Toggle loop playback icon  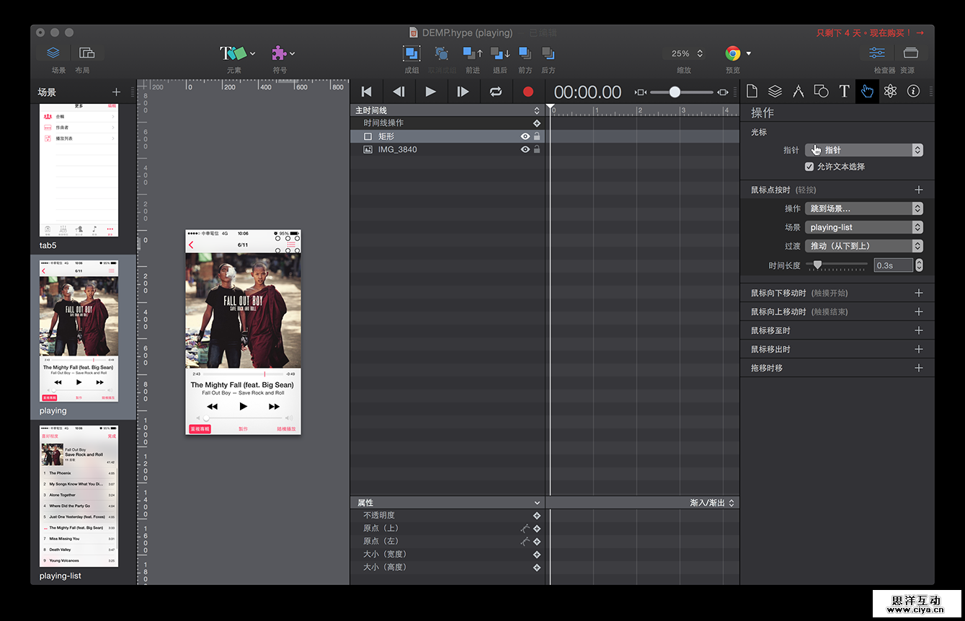click(x=495, y=92)
